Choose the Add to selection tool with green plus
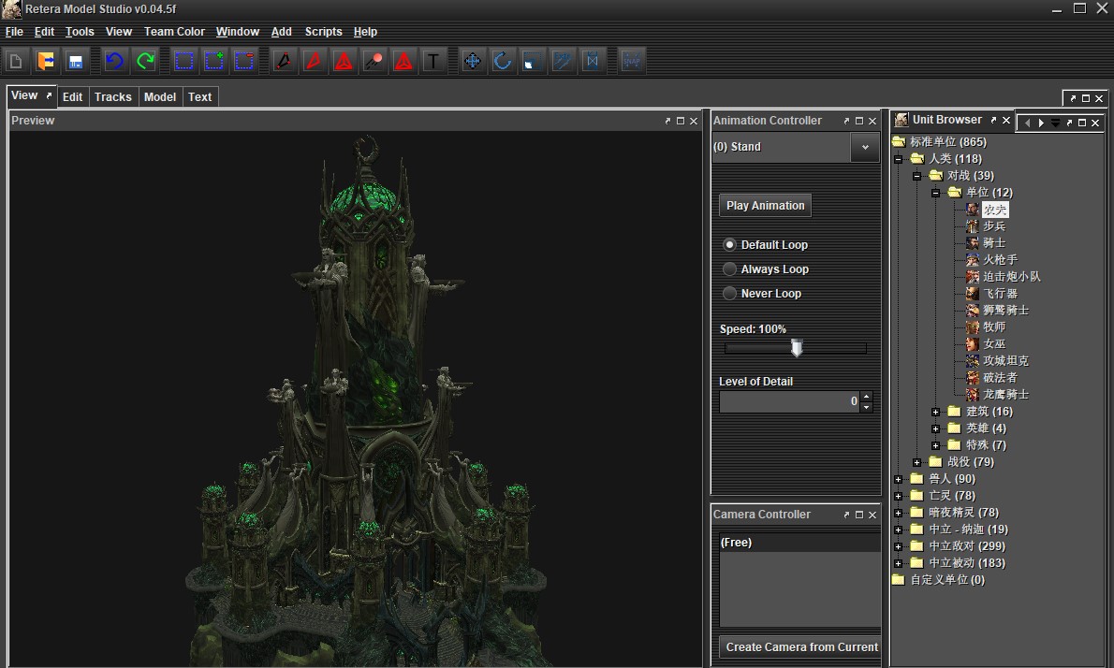 coord(213,61)
